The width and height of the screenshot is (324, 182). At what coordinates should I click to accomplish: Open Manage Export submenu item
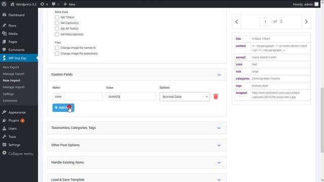(x=14, y=74)
